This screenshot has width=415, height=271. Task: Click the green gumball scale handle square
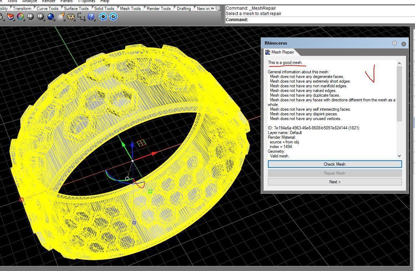[150, 191]
